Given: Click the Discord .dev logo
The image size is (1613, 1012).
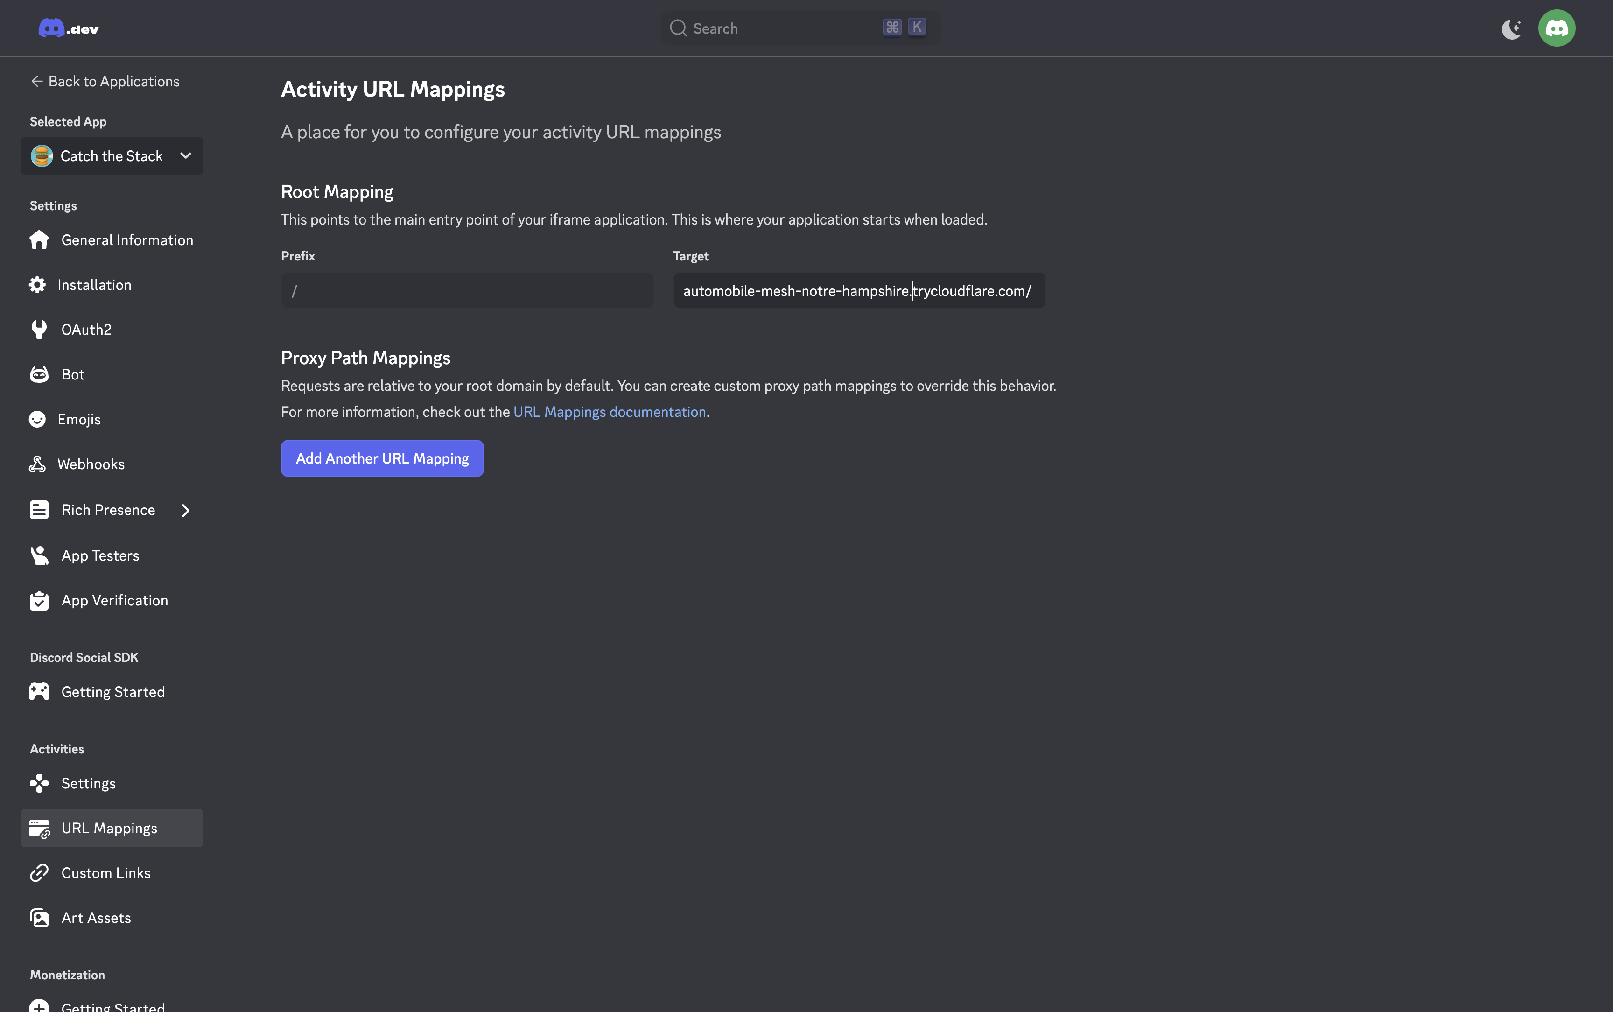Looking at the screenshot, I should 68,28.
